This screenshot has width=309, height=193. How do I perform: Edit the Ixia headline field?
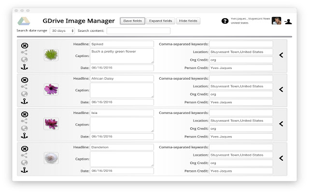coord(122,113)
